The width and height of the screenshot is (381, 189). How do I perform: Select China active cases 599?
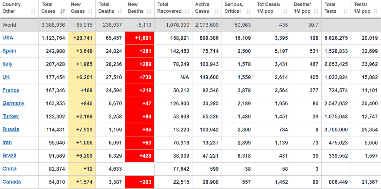(x=214, y=169)
